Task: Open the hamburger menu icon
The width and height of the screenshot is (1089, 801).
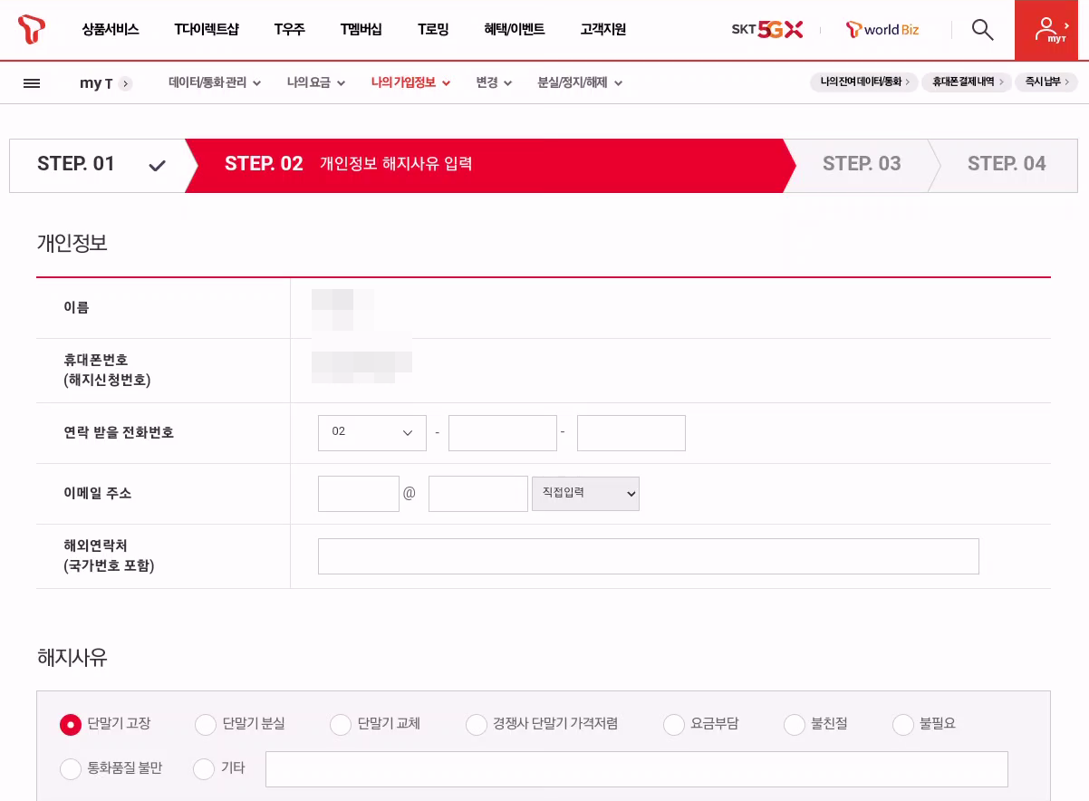Action: coord(32,82)
